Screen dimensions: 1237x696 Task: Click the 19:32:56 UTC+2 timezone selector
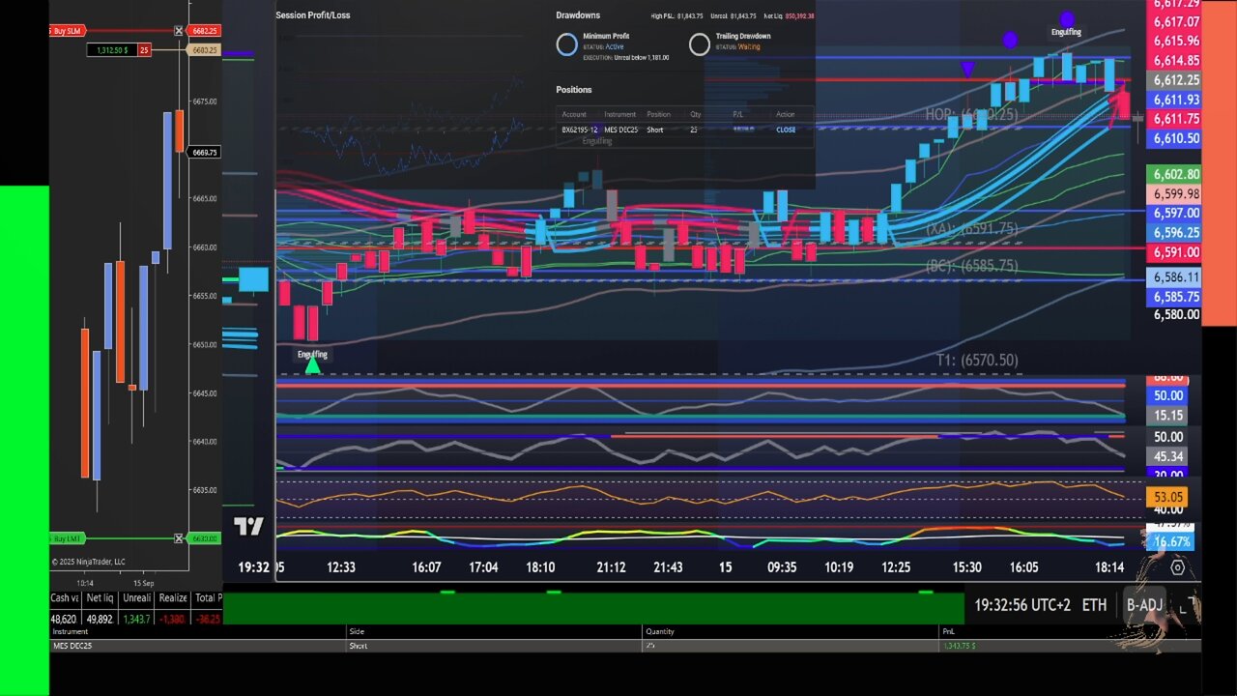point(1022,605)
